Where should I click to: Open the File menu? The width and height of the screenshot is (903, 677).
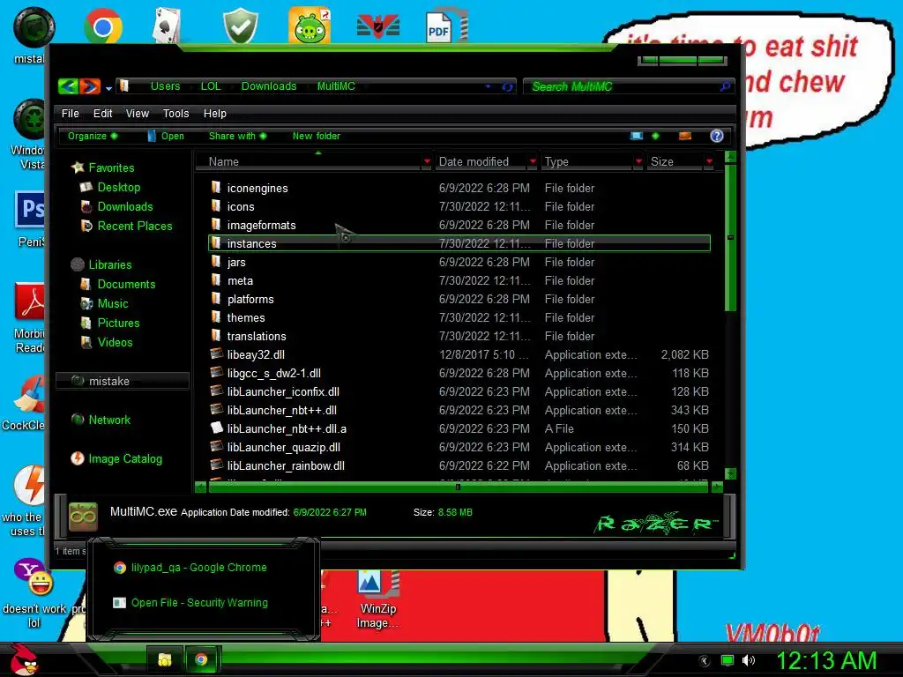coord(71,114)
